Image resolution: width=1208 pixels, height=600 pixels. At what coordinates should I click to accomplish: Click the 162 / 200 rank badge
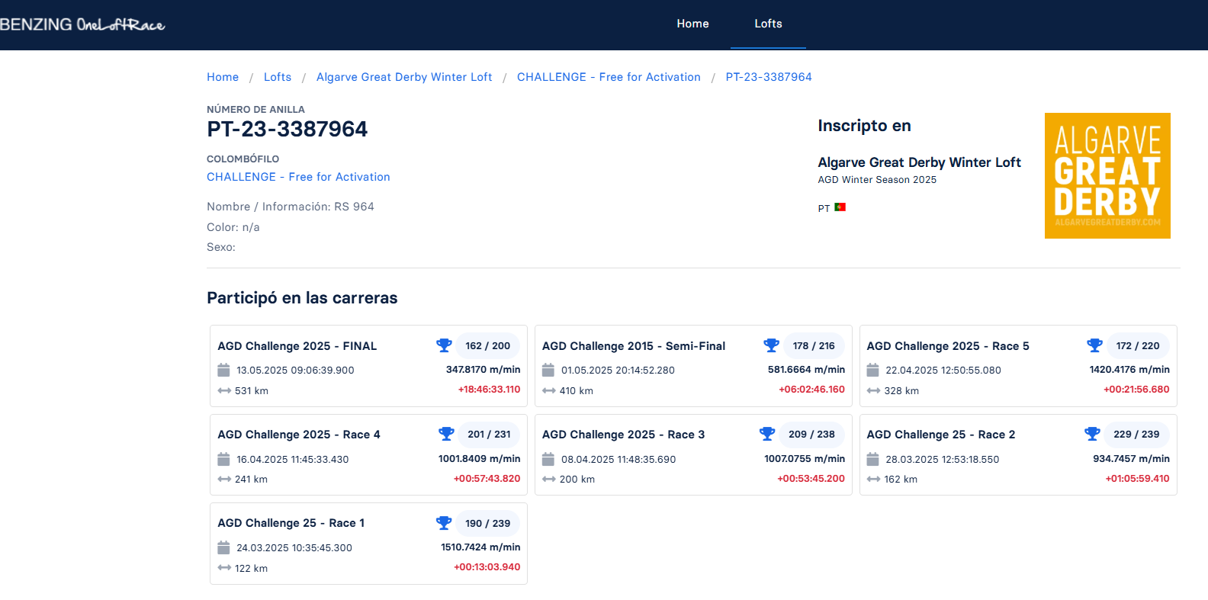tap(488, 345)
